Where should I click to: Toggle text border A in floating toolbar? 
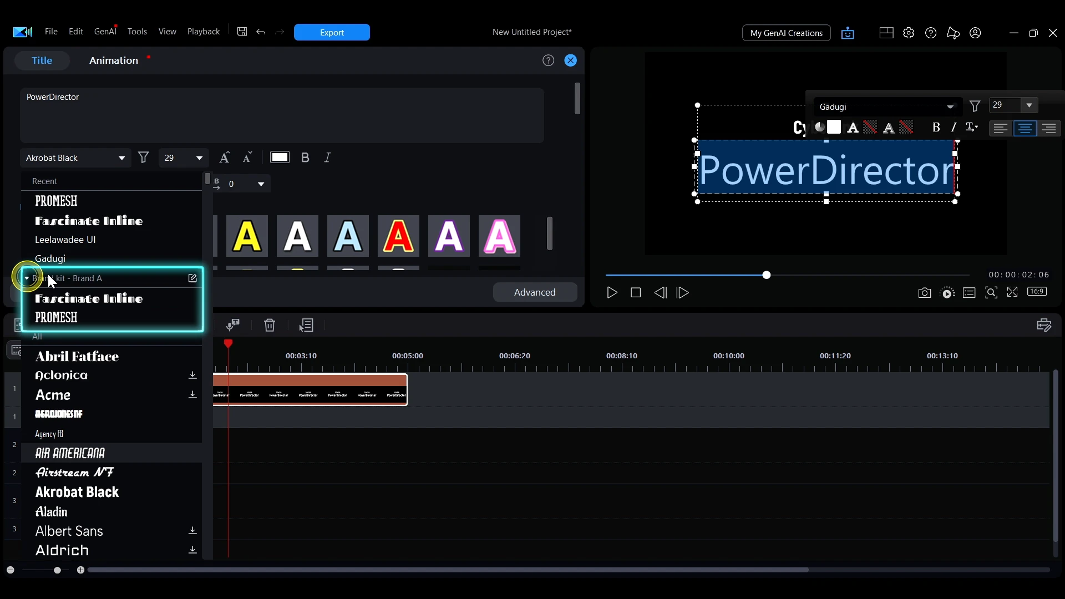(x=853, y=128)
